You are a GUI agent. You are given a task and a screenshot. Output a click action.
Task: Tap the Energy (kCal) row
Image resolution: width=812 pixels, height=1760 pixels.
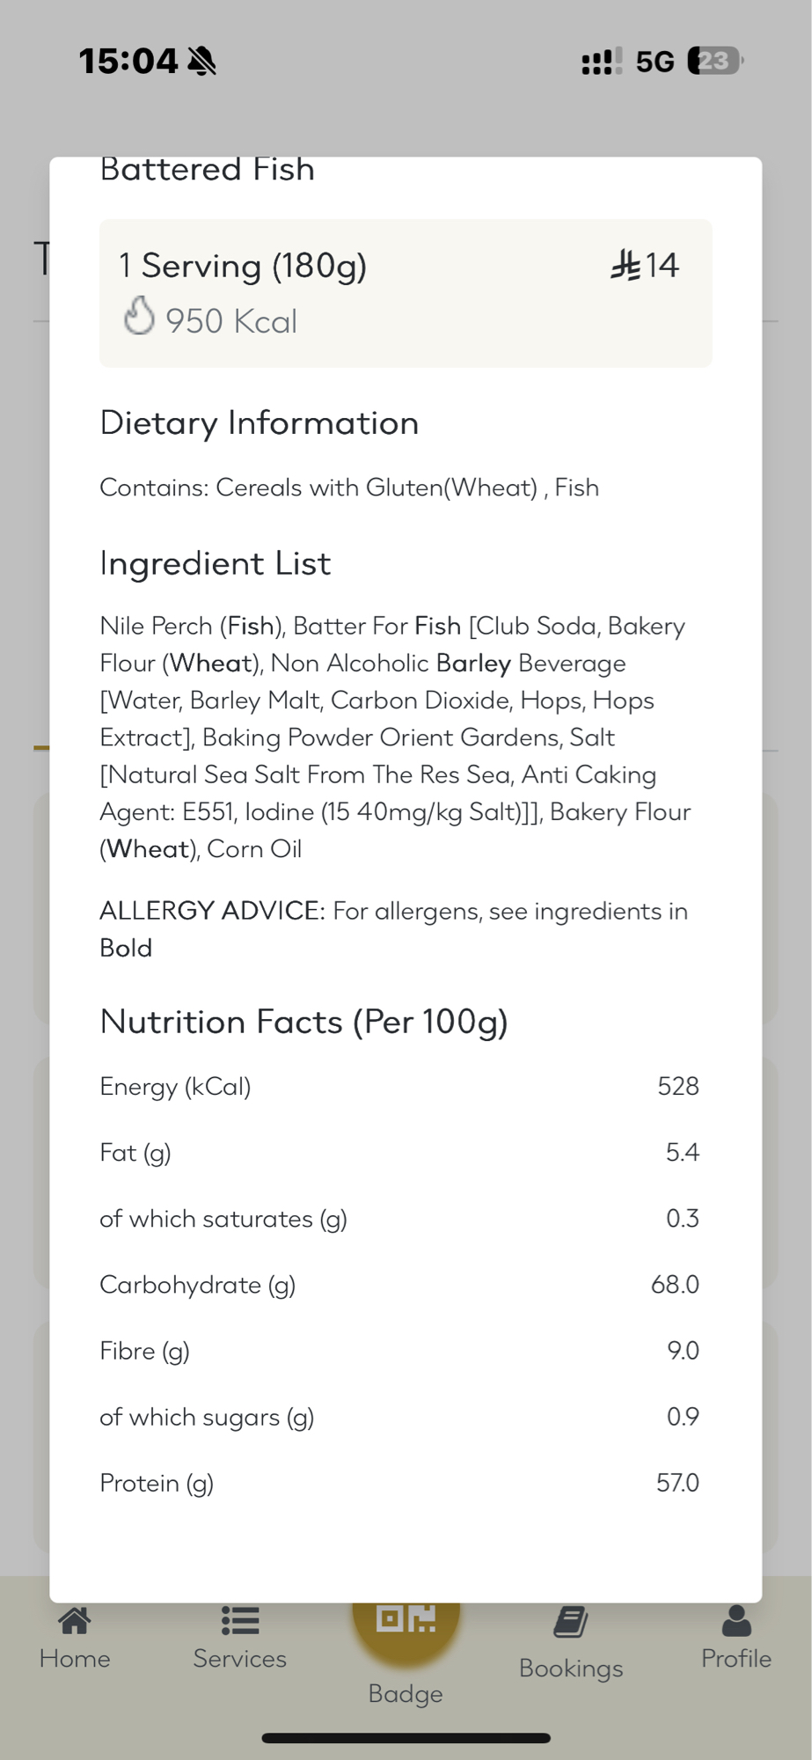(x=399, y=1087)
